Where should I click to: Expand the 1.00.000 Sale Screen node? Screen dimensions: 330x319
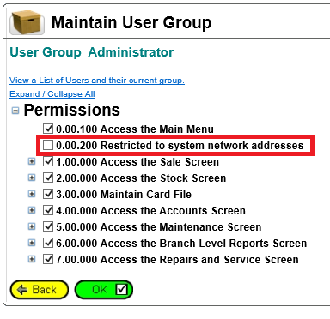[x=32, y=161]
